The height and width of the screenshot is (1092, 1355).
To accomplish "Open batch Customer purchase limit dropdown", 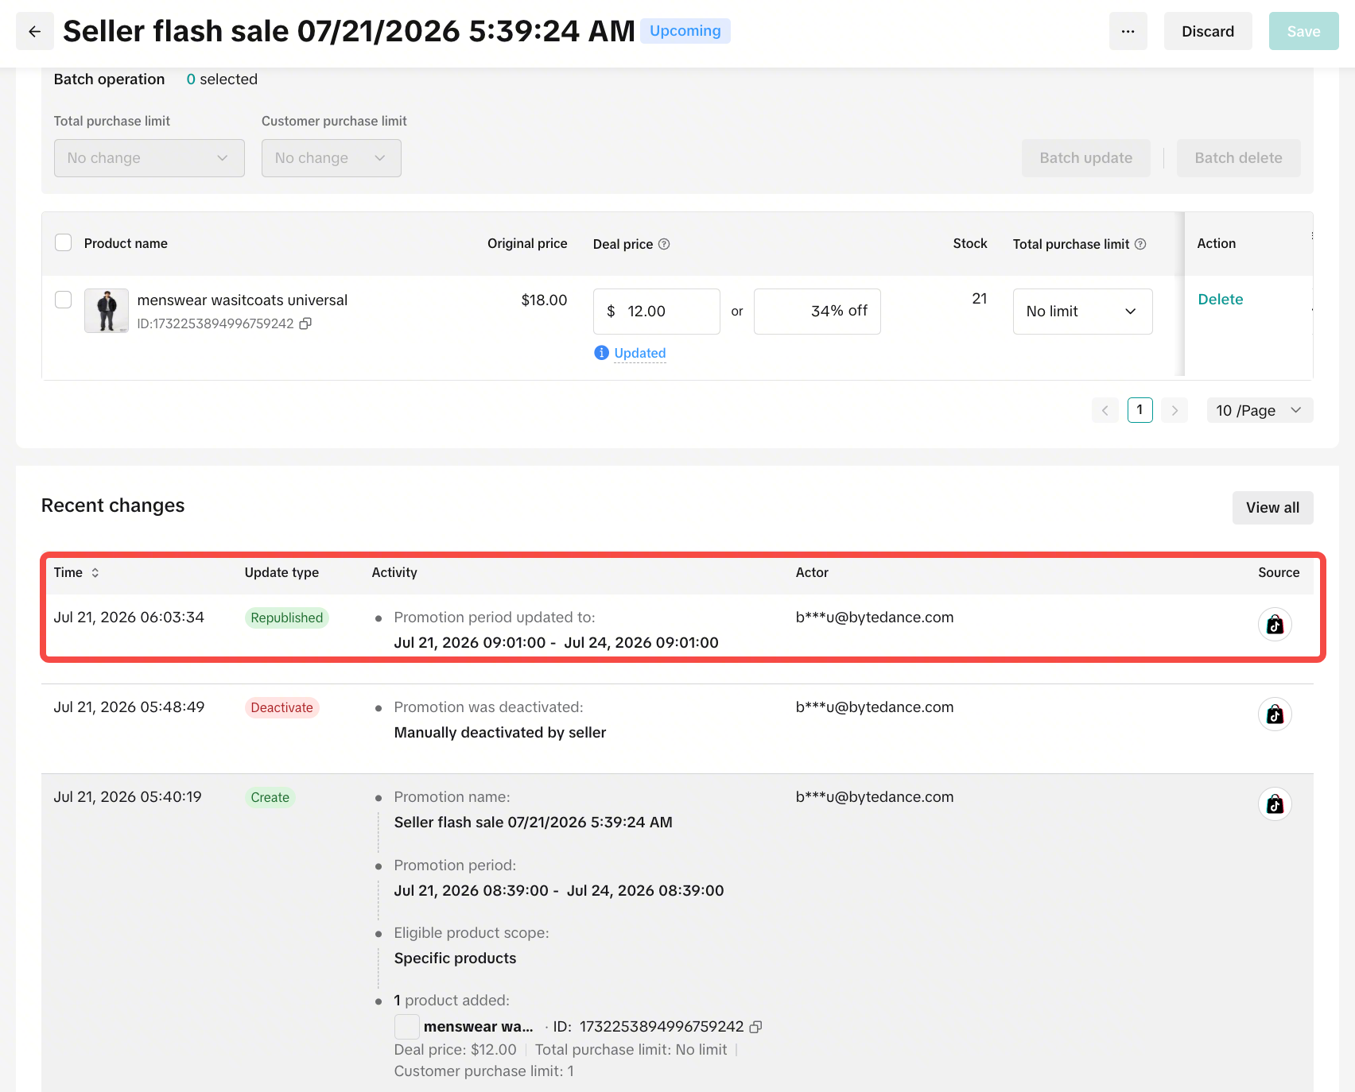I will tap(332, 158).
